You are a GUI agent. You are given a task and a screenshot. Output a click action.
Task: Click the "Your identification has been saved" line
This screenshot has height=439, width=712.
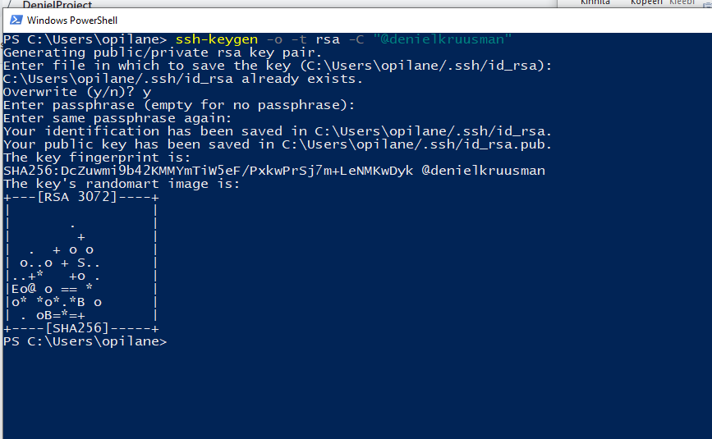coord(277,131)
